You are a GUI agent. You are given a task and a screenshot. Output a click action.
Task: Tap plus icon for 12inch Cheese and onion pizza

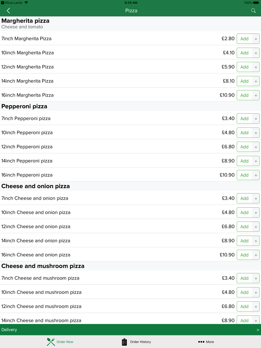[x=256, y=227]
